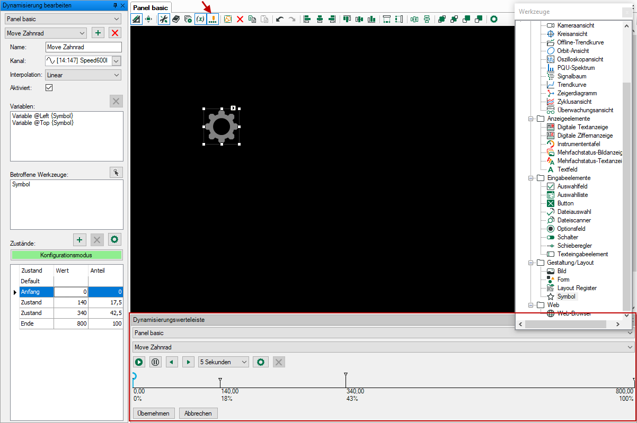Screen dimensions: 637x423
Task: Pause the dynamization playback
Action: tap(155, 362)
